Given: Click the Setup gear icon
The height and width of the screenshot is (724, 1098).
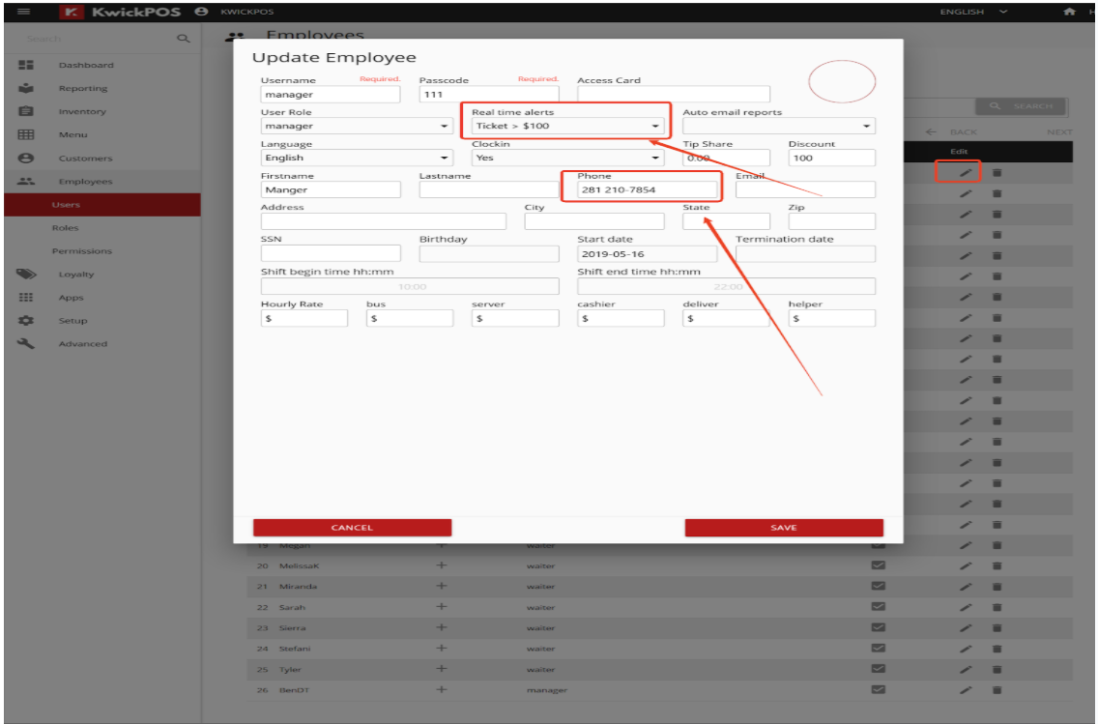Looking at the screenshot, I should (26, 321).
